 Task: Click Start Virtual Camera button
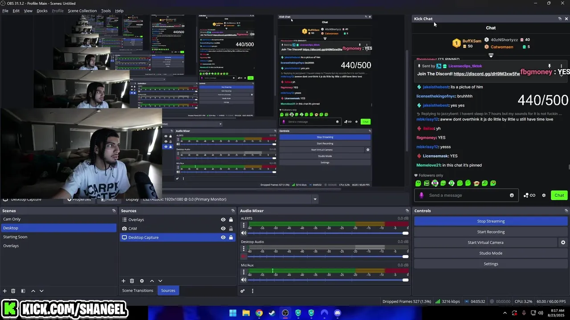tap(485, 242)
